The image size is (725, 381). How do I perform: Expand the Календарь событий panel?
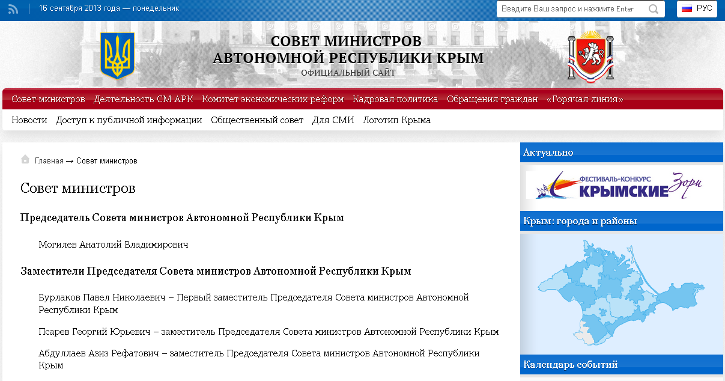569,364
